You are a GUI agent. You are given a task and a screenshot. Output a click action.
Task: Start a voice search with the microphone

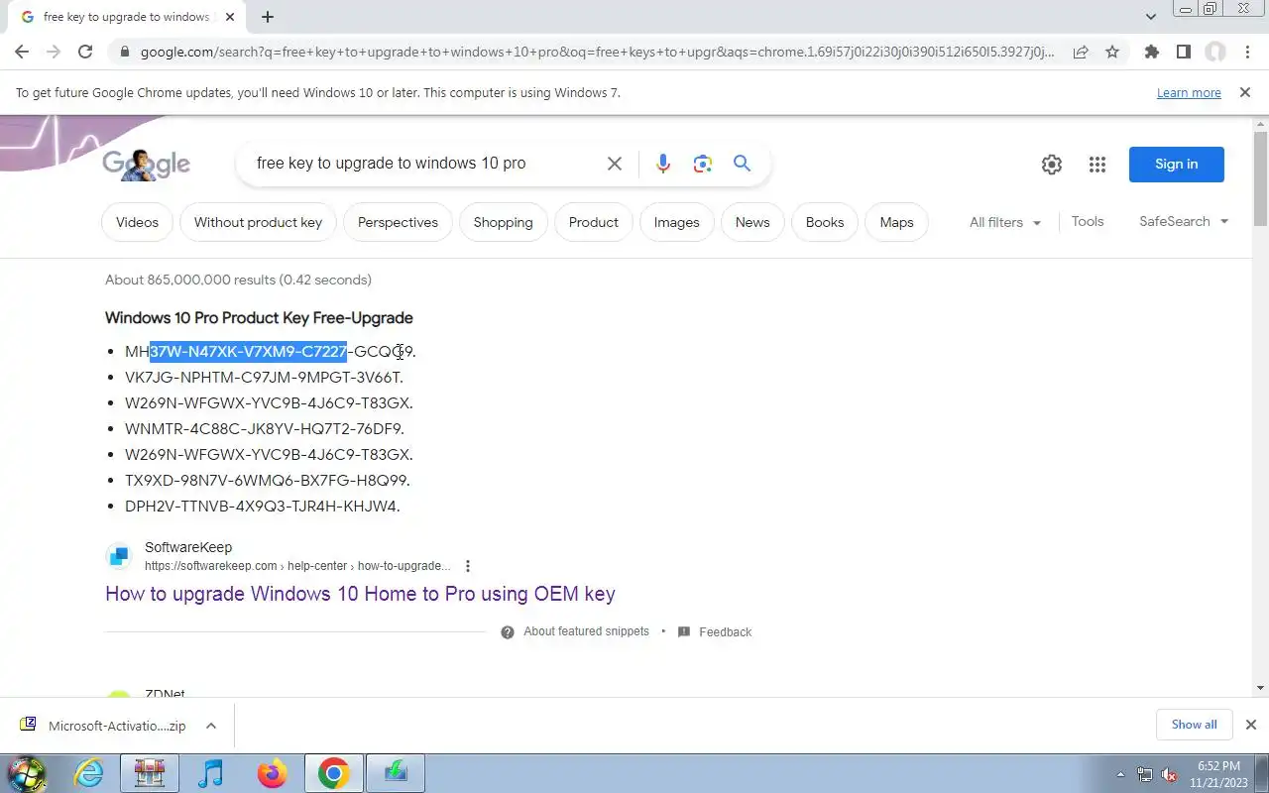click(663, 164)
